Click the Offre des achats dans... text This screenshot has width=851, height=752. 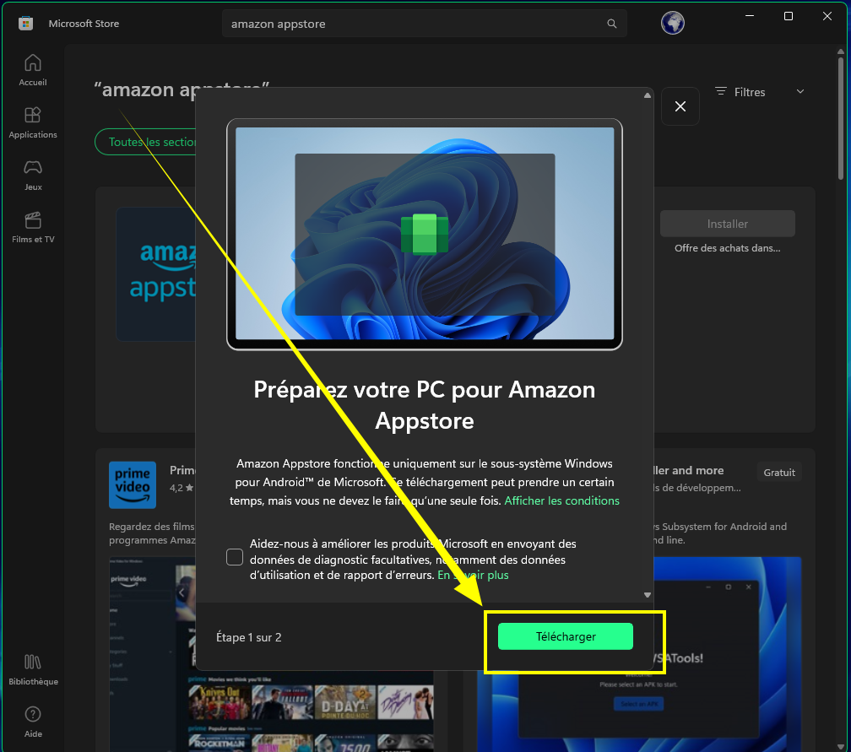[x=727, y=248]
